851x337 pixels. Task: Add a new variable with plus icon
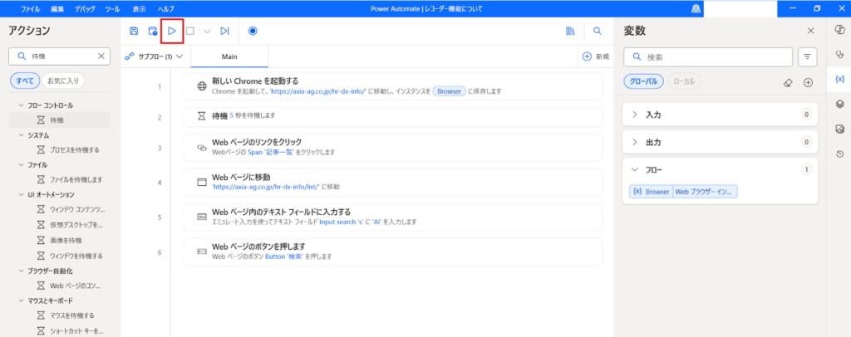[808, 82]
